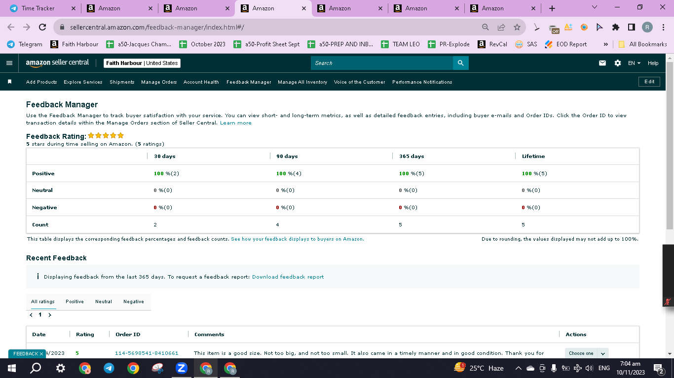Select the Positive feedback tab
The height and width of the screenshot is (378, 674).
click(x=75, y=302)
